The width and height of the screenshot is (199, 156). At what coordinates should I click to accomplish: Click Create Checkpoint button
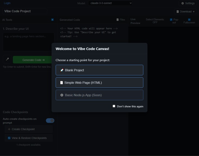click(x=29, y=129)
